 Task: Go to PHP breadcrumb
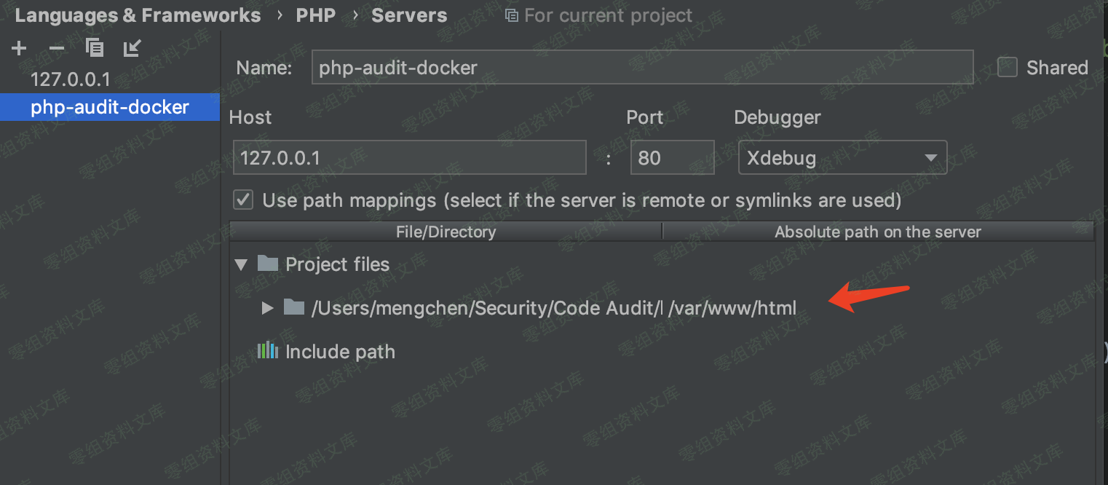click(316, 15)
